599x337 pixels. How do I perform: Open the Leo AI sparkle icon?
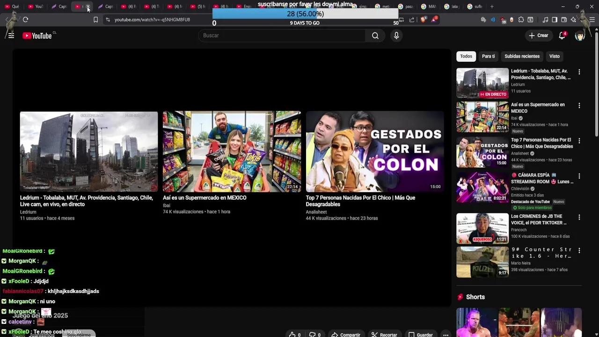click(573, 20)
